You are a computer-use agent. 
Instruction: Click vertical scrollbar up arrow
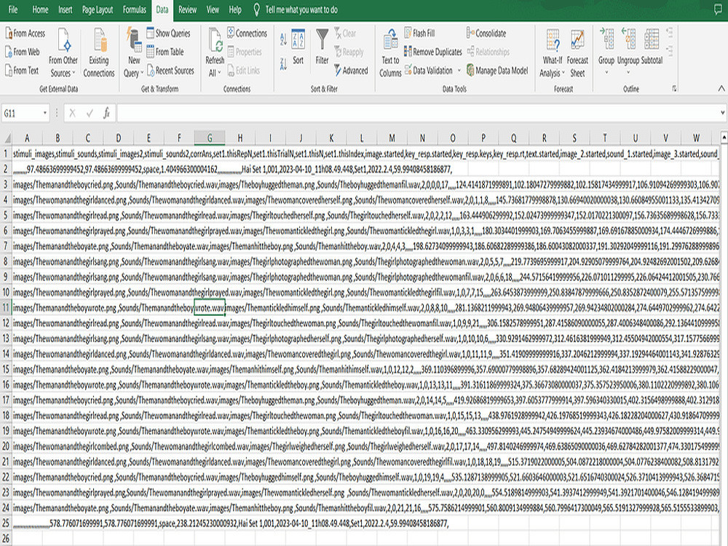click(724, 137)
